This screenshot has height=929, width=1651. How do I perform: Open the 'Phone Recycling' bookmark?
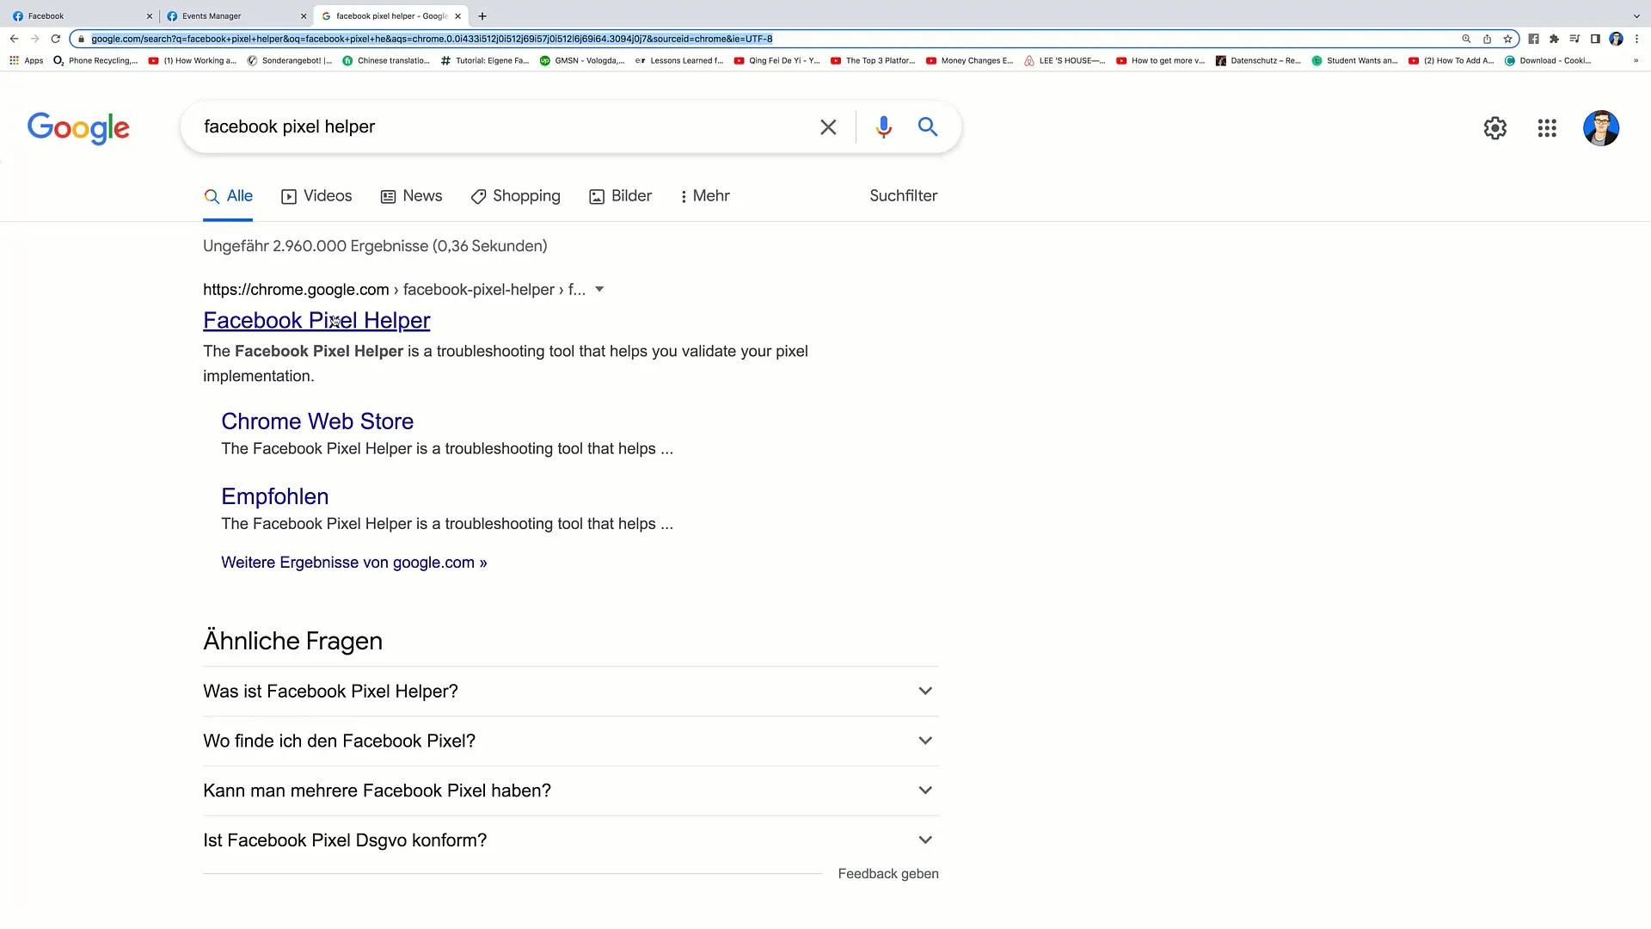95,61
